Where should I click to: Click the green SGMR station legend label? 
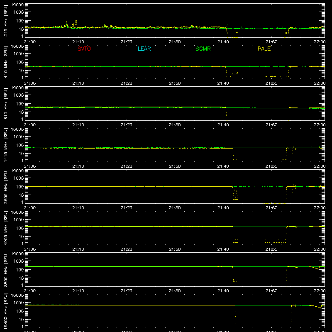pyautogui.click(x=203, y=49)
